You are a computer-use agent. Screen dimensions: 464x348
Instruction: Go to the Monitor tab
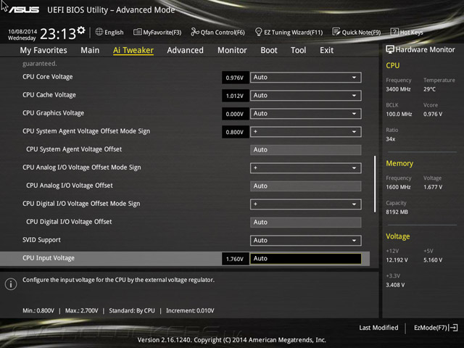[232, 50]
